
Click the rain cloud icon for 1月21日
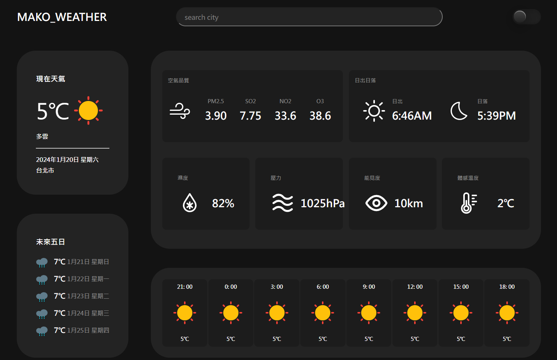click(42, 262)
